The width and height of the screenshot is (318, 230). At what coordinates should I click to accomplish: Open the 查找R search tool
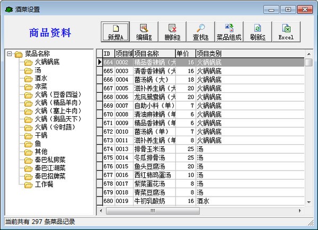[x=200, y=32]
